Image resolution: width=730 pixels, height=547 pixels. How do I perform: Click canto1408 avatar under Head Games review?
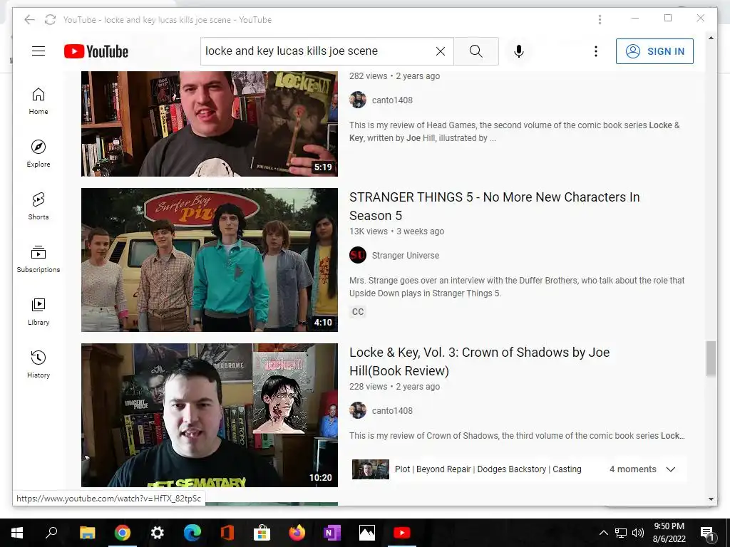point(358,100)
